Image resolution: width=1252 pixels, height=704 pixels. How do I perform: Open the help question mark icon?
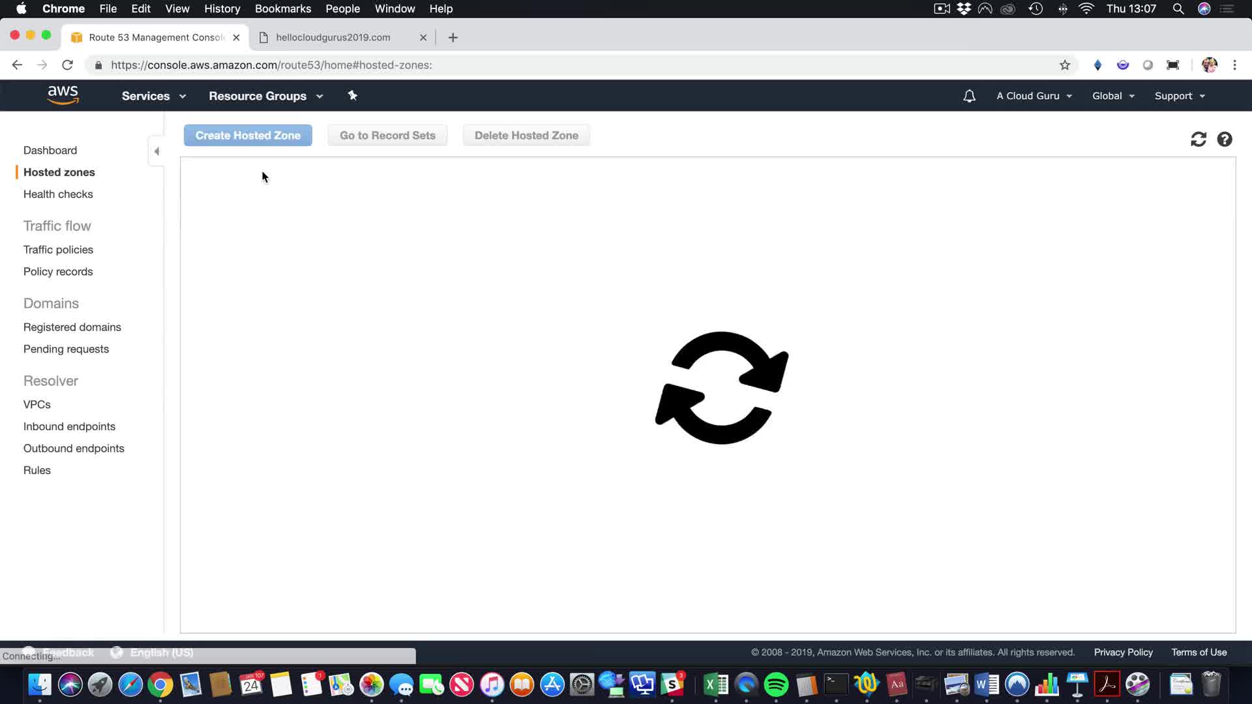(x=1225, y=139)
